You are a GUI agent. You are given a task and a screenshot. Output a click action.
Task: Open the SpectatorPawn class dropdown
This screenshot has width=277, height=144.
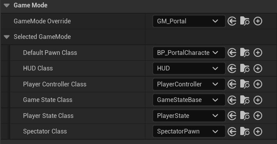(189, 131)
